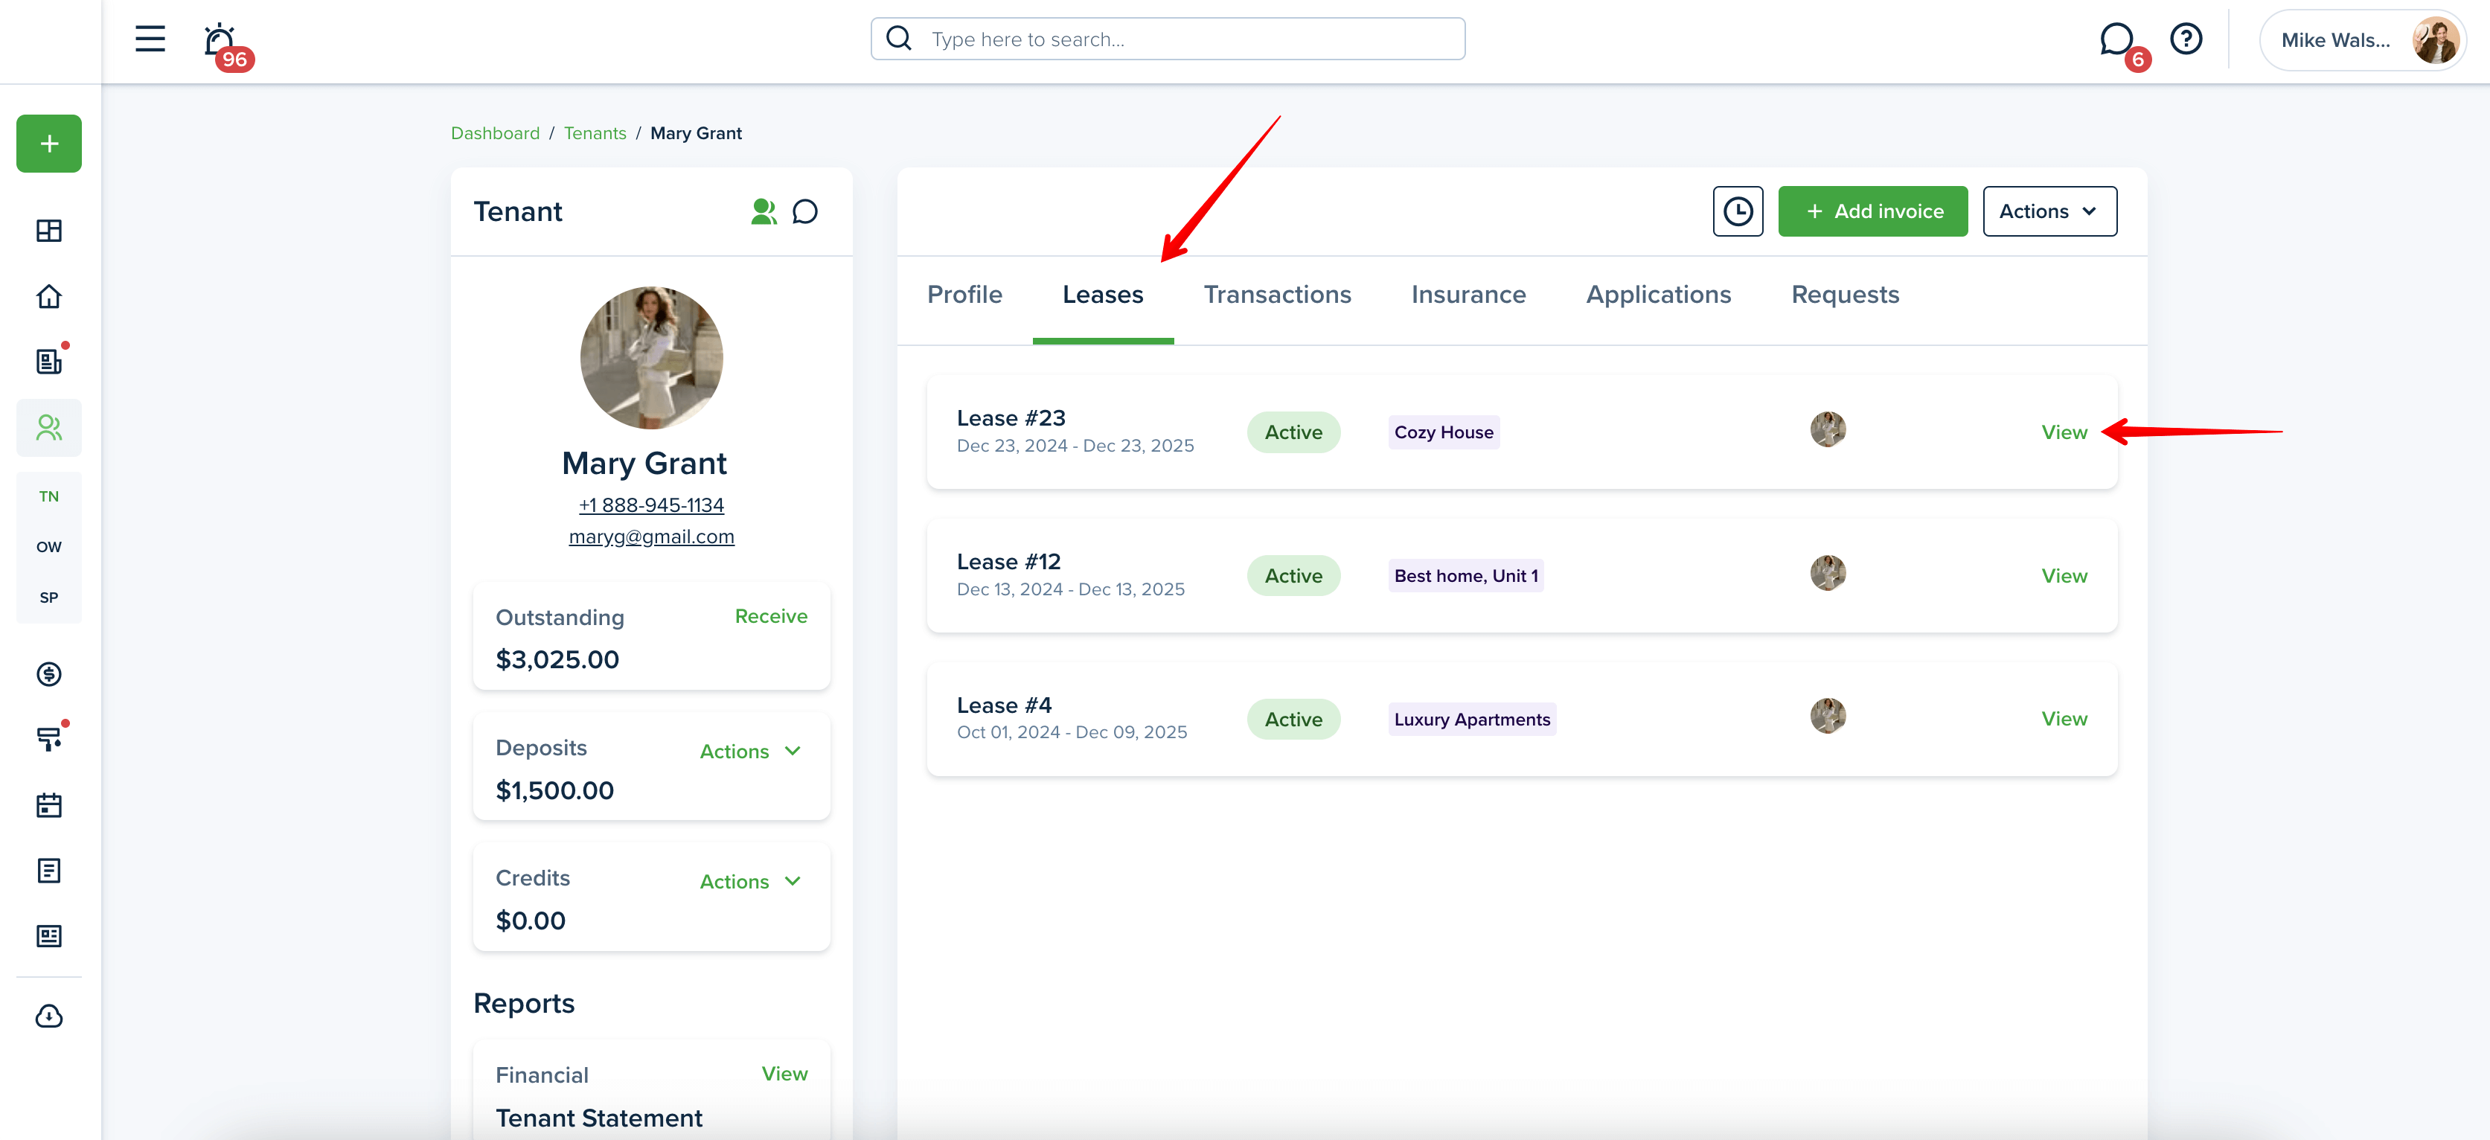Open the listings document icon with red dot

pyautogui.click(x=49, y=361)
